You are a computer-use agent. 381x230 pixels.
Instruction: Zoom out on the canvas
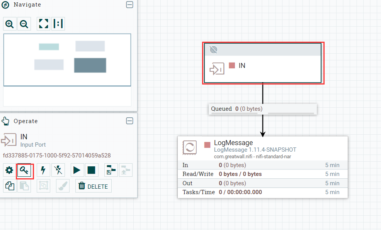point(24,24)
